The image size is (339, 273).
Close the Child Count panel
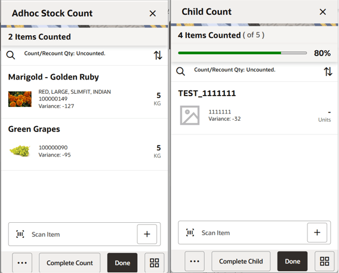[322, 12]
